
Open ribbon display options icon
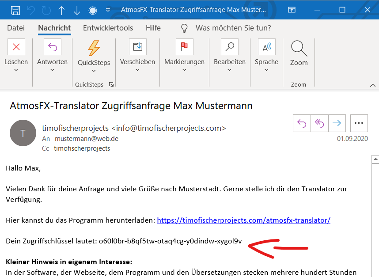(x=292, y=10)
